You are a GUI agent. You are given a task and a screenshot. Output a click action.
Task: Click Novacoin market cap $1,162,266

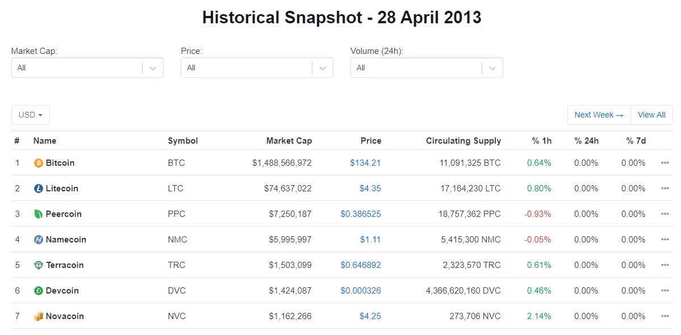click(290, 316)
